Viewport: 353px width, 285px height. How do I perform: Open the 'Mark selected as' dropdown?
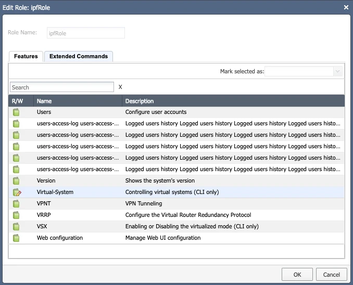304,71
